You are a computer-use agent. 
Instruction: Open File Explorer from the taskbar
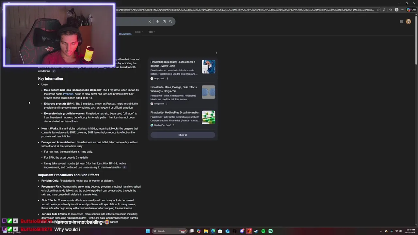point(206,231)
